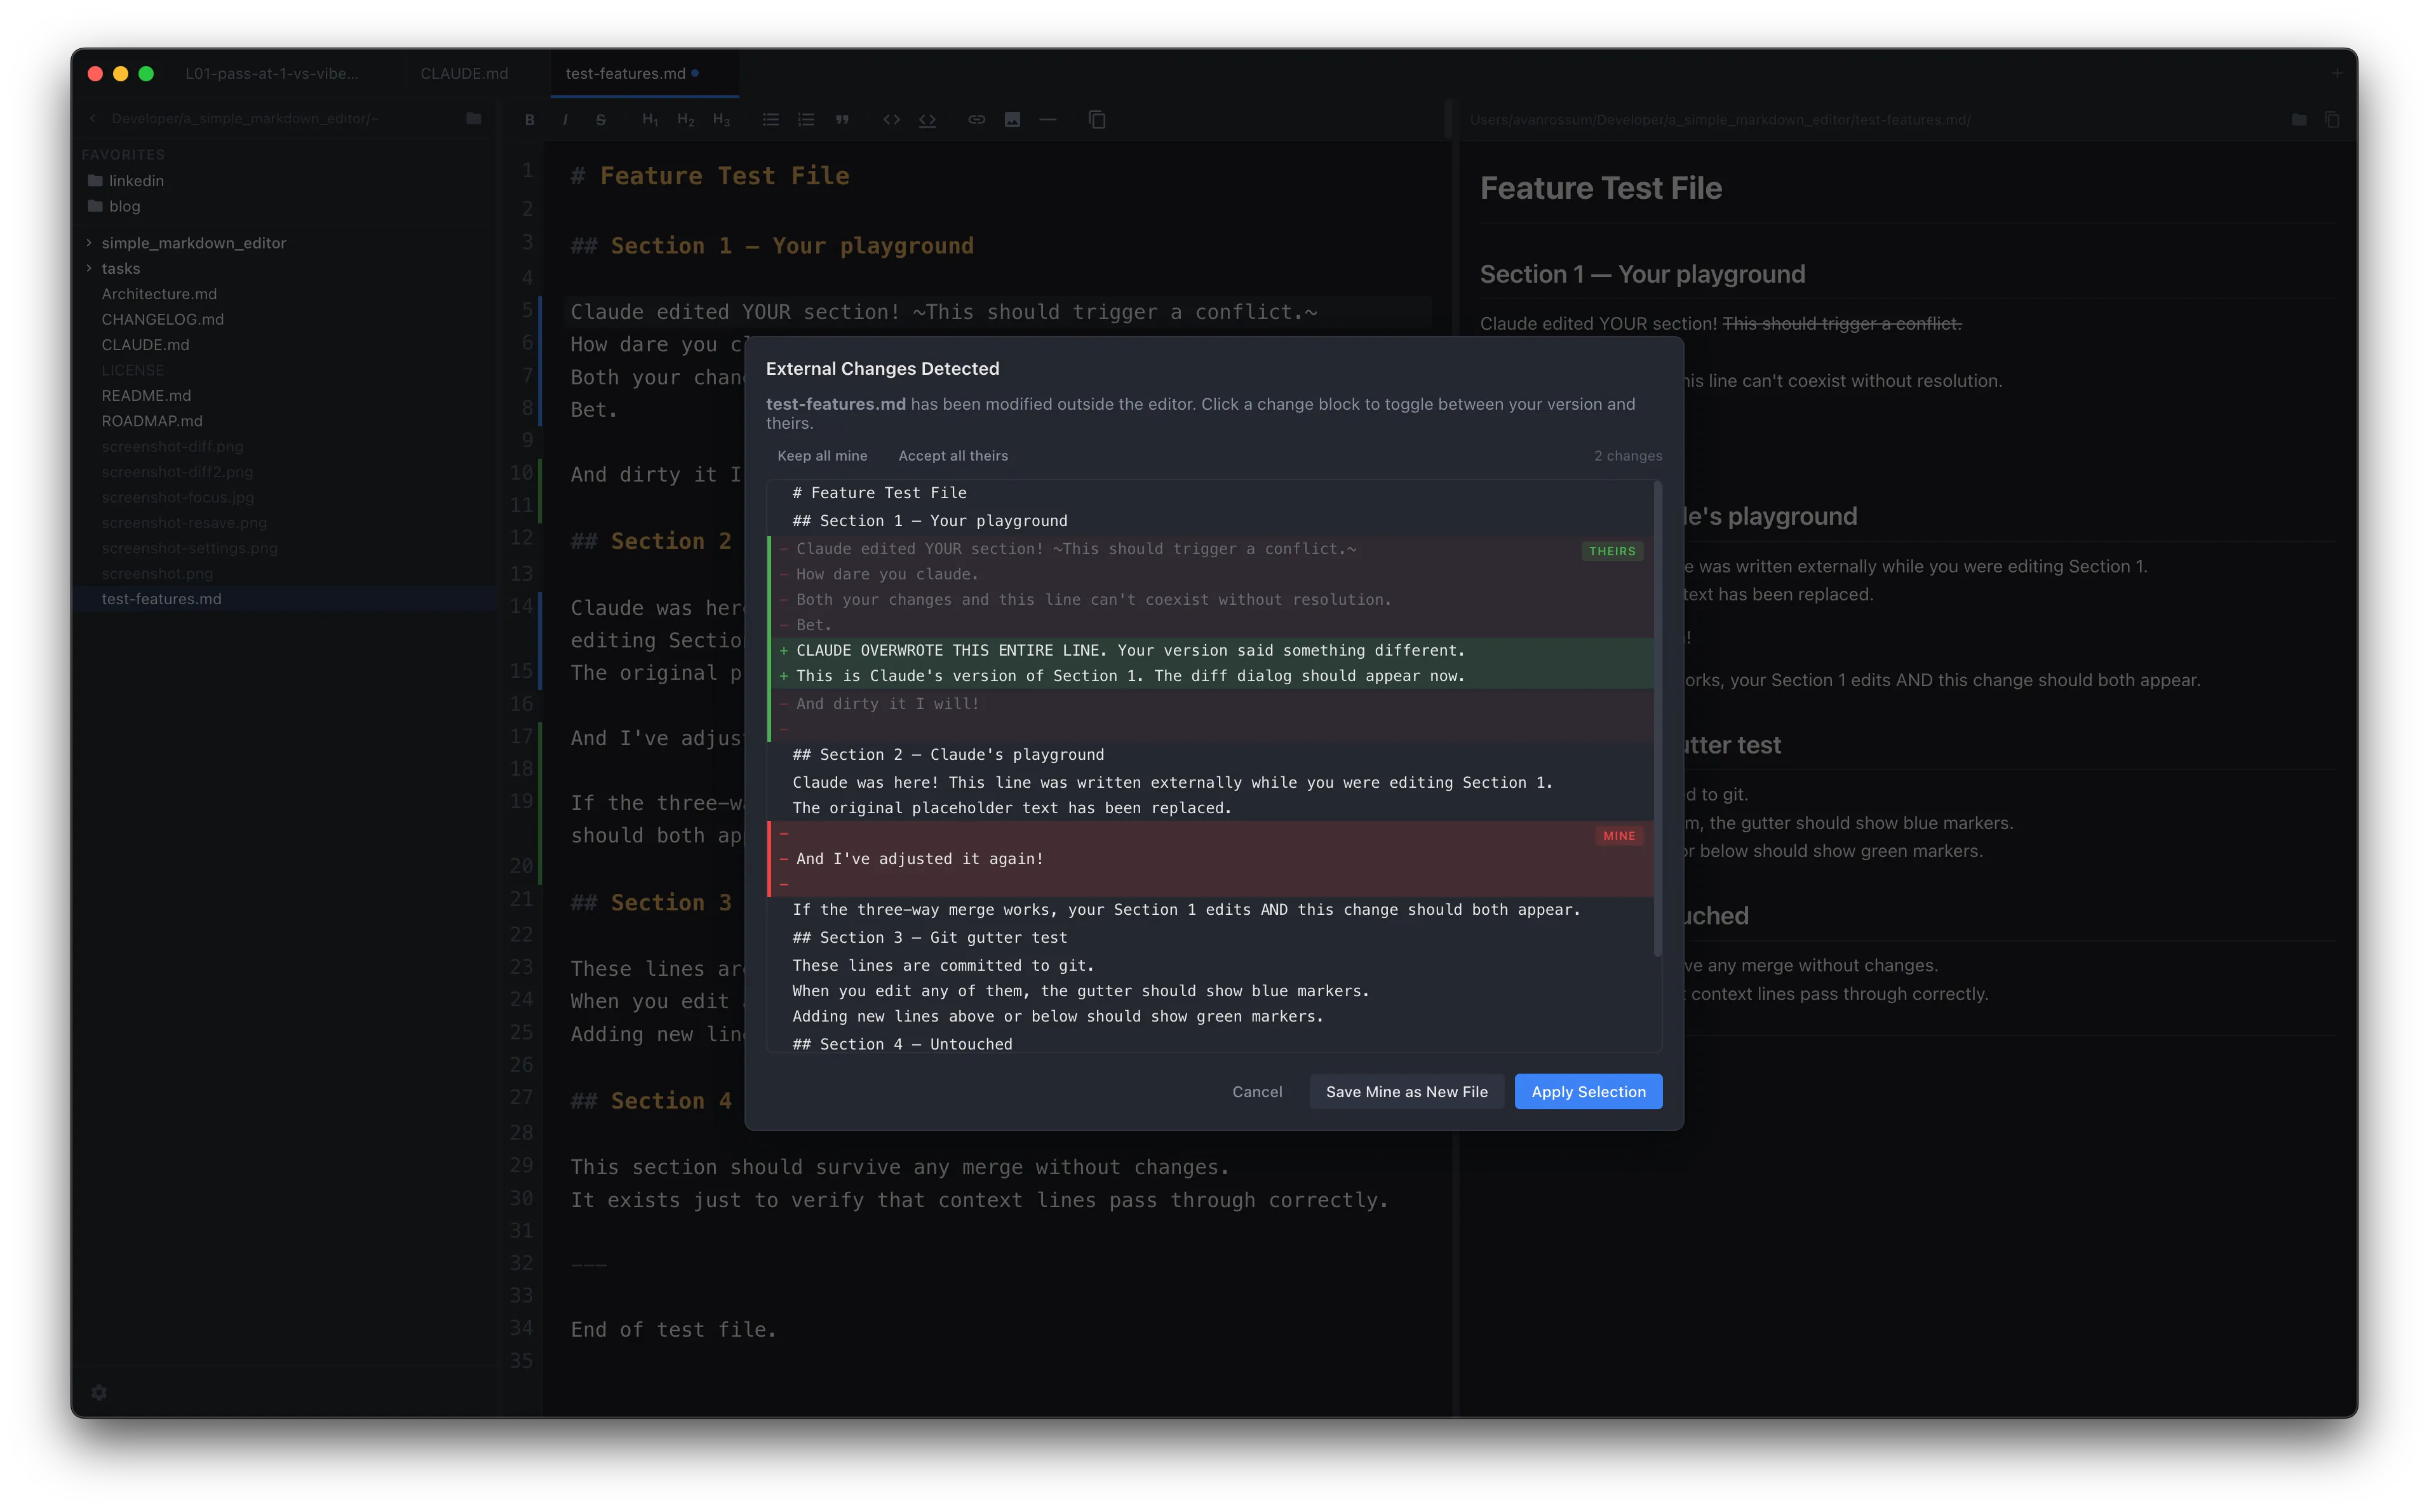Insert a link using the link icon
The image size is (2429, 1512).
[976, 119]
